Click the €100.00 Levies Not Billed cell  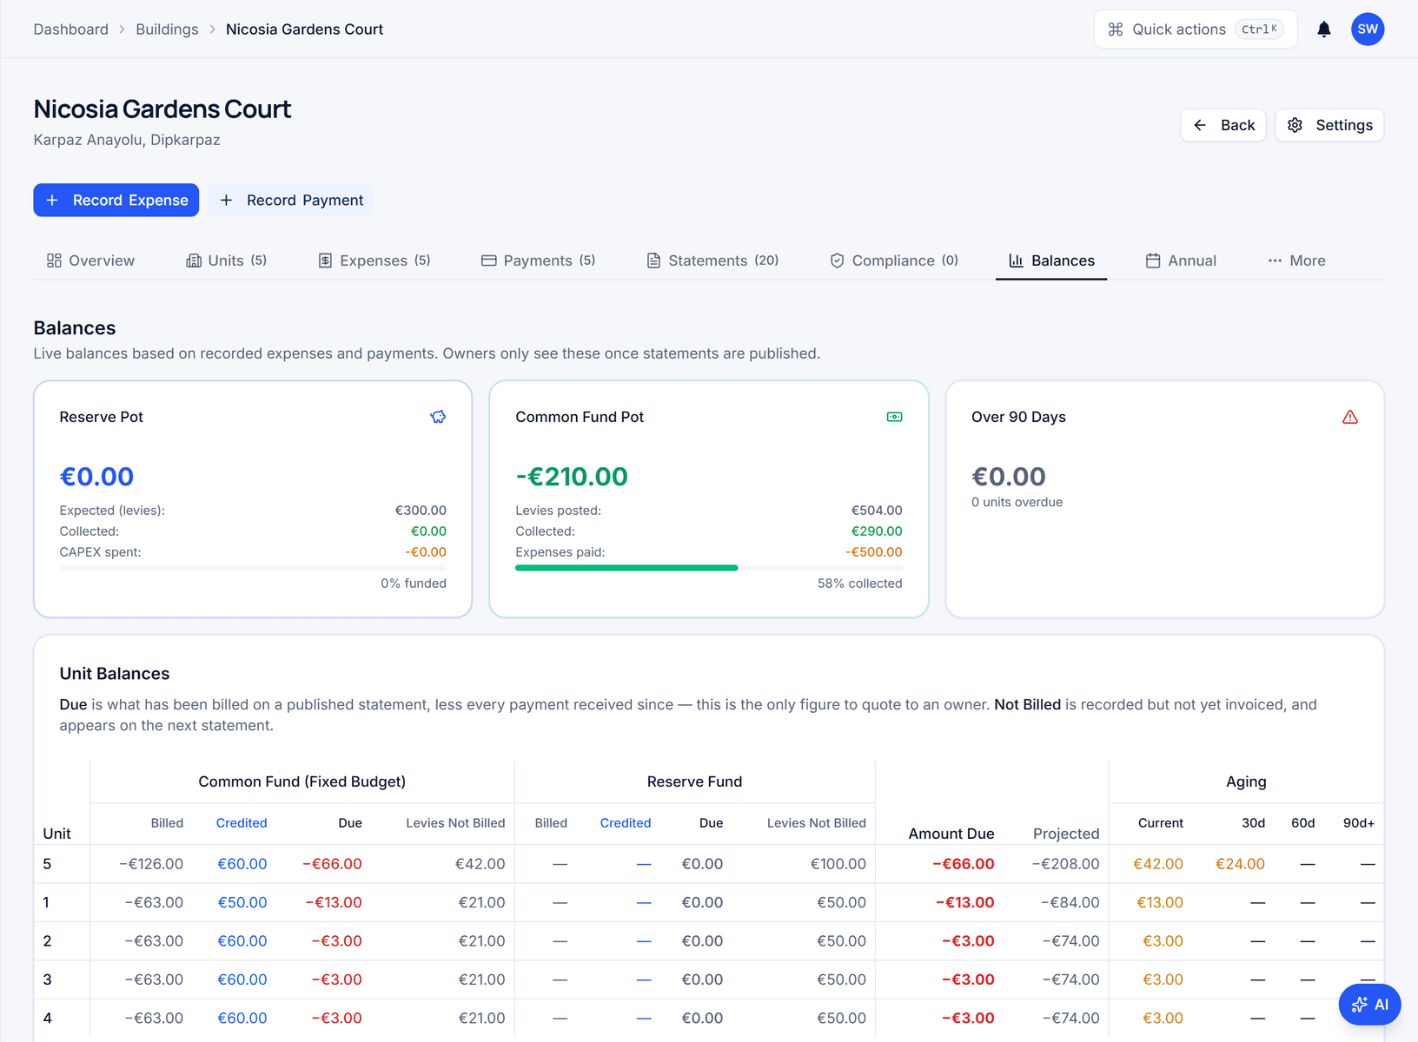point(838,864)
